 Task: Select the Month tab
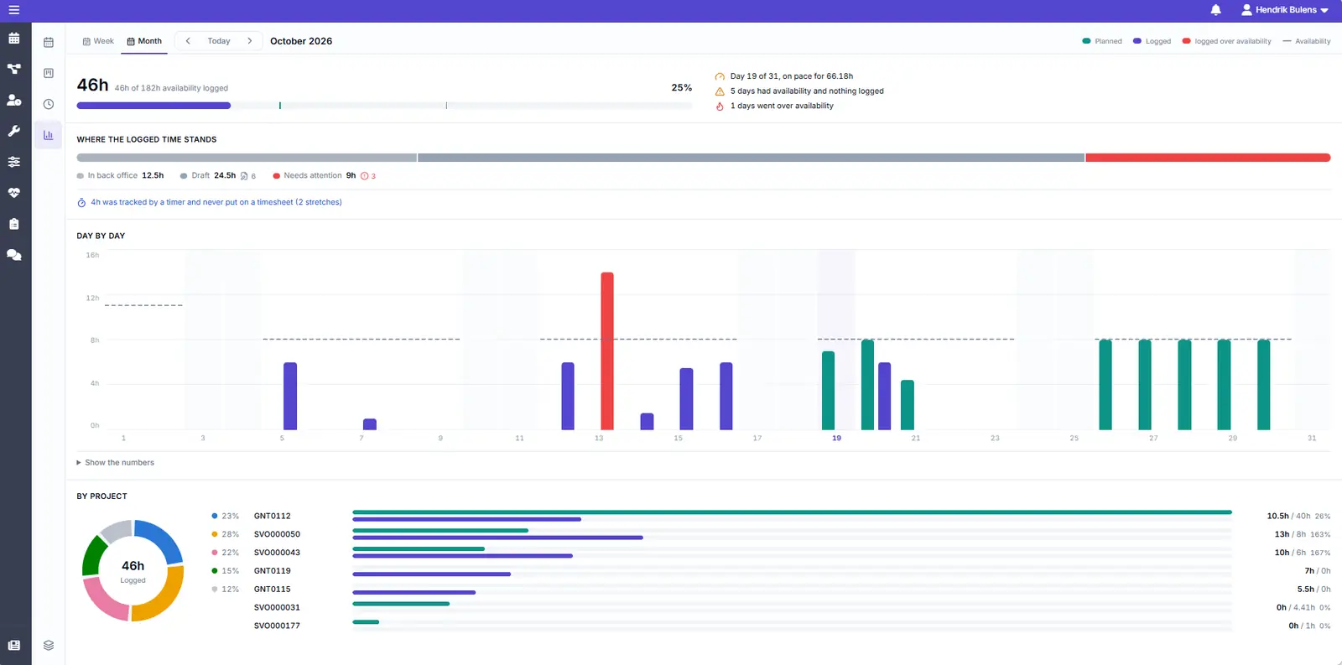click(x=144, y=41)
